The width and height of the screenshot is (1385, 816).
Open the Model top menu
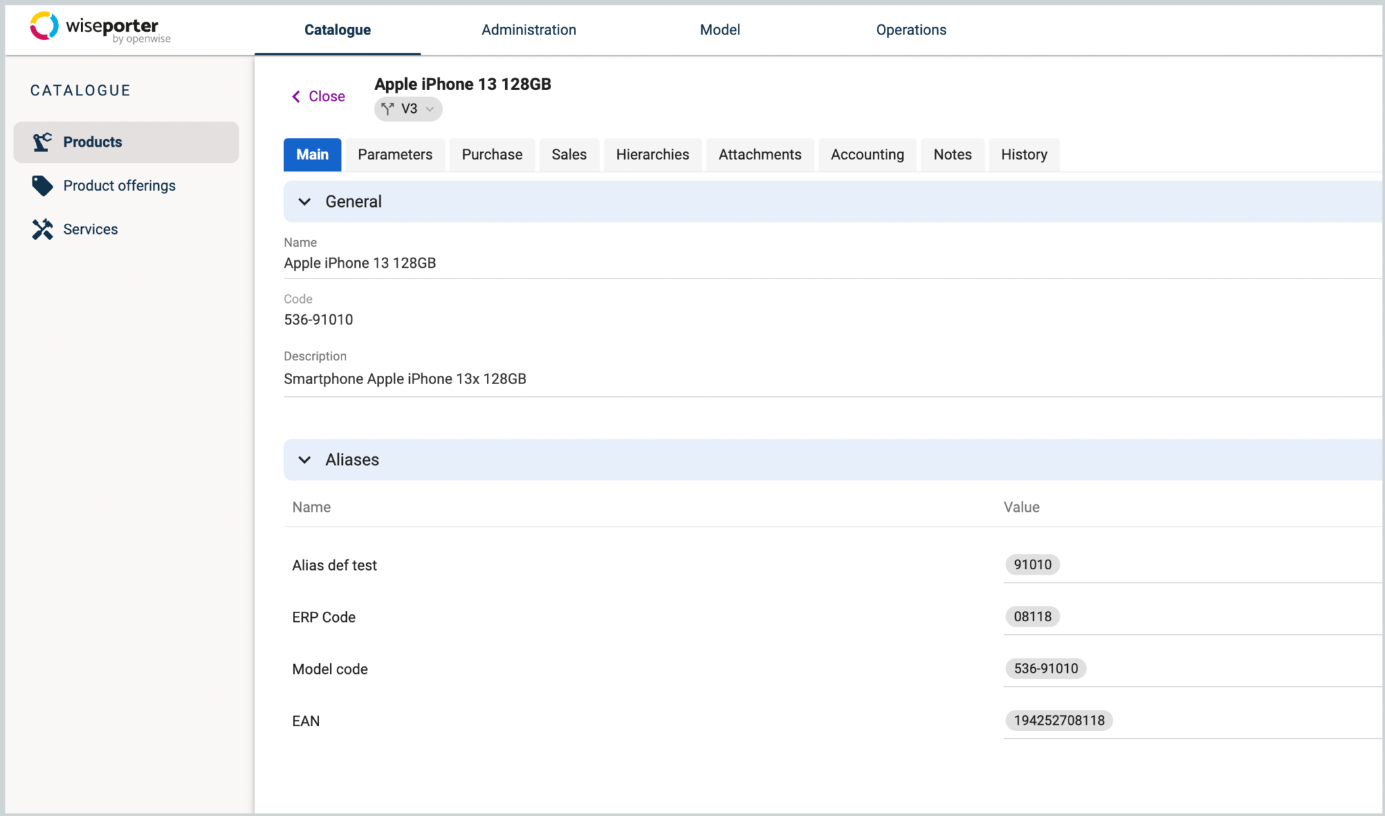click(x=720, y=30)
